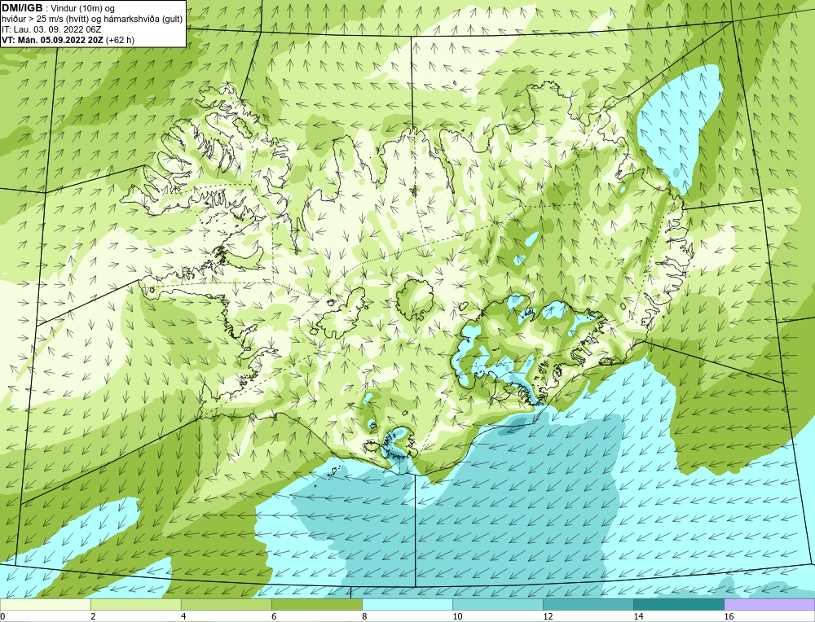Click the 0–2 m/s pale yellow legend swatch

[x=45, y=604]
